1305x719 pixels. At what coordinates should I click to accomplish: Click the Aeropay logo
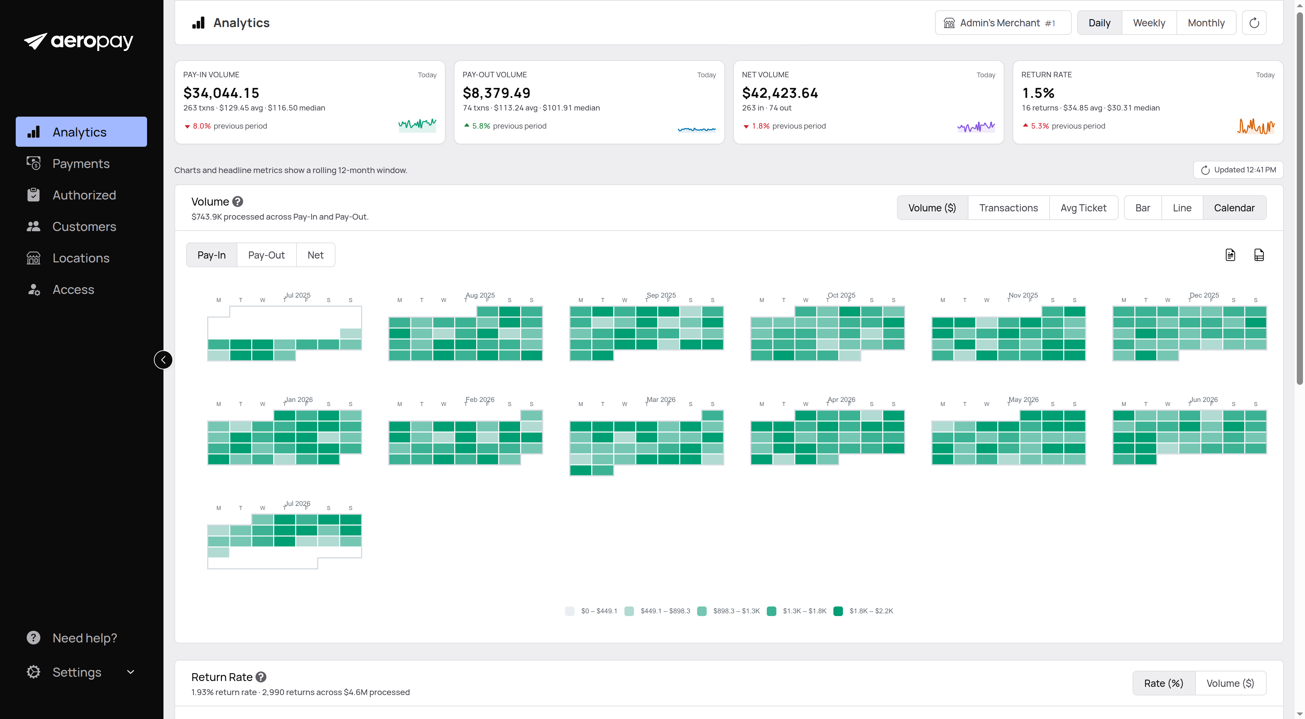(x=79, y=41)
